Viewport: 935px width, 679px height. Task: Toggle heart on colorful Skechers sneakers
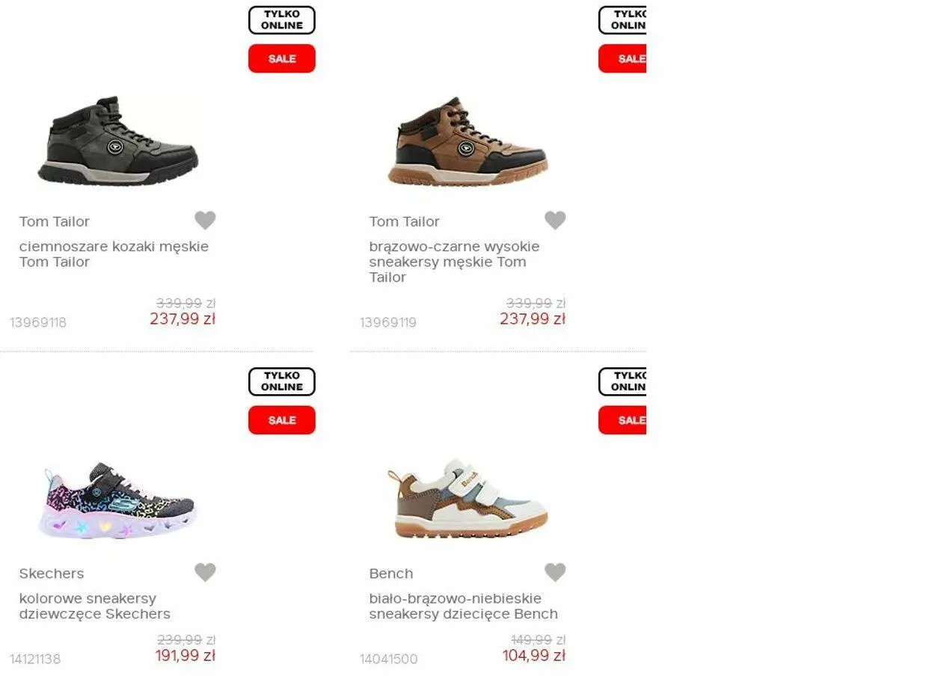click(x=205, y=573)
